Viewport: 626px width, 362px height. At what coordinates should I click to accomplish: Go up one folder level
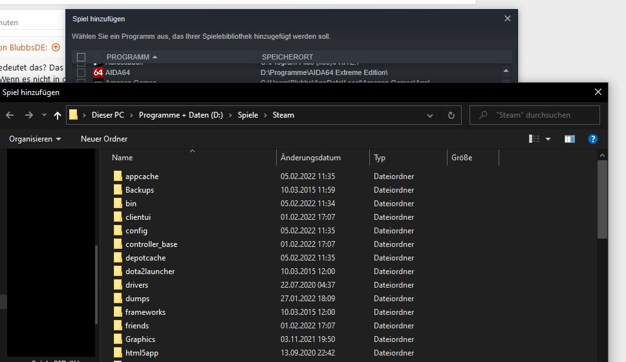pos(58,115)
